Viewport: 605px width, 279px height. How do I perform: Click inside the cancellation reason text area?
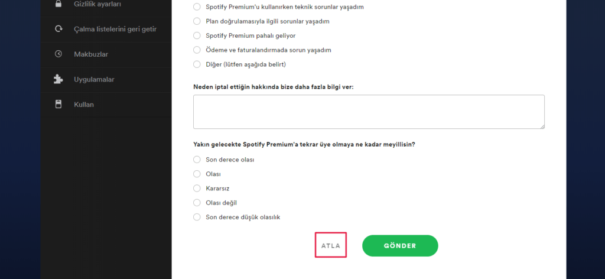coord(368,112)
